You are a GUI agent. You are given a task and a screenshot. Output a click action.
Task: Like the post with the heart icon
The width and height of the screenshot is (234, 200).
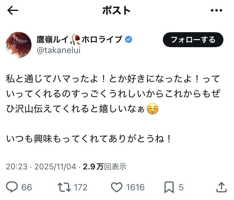click(x=117, y=187)
